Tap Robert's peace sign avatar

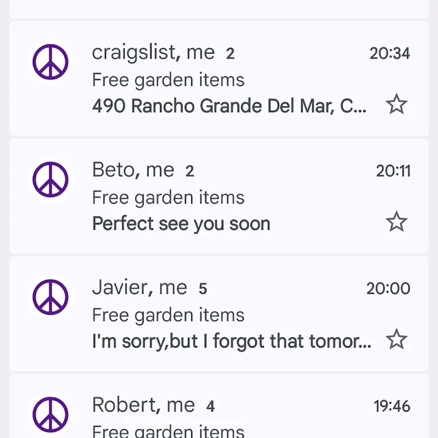(50, 414)
